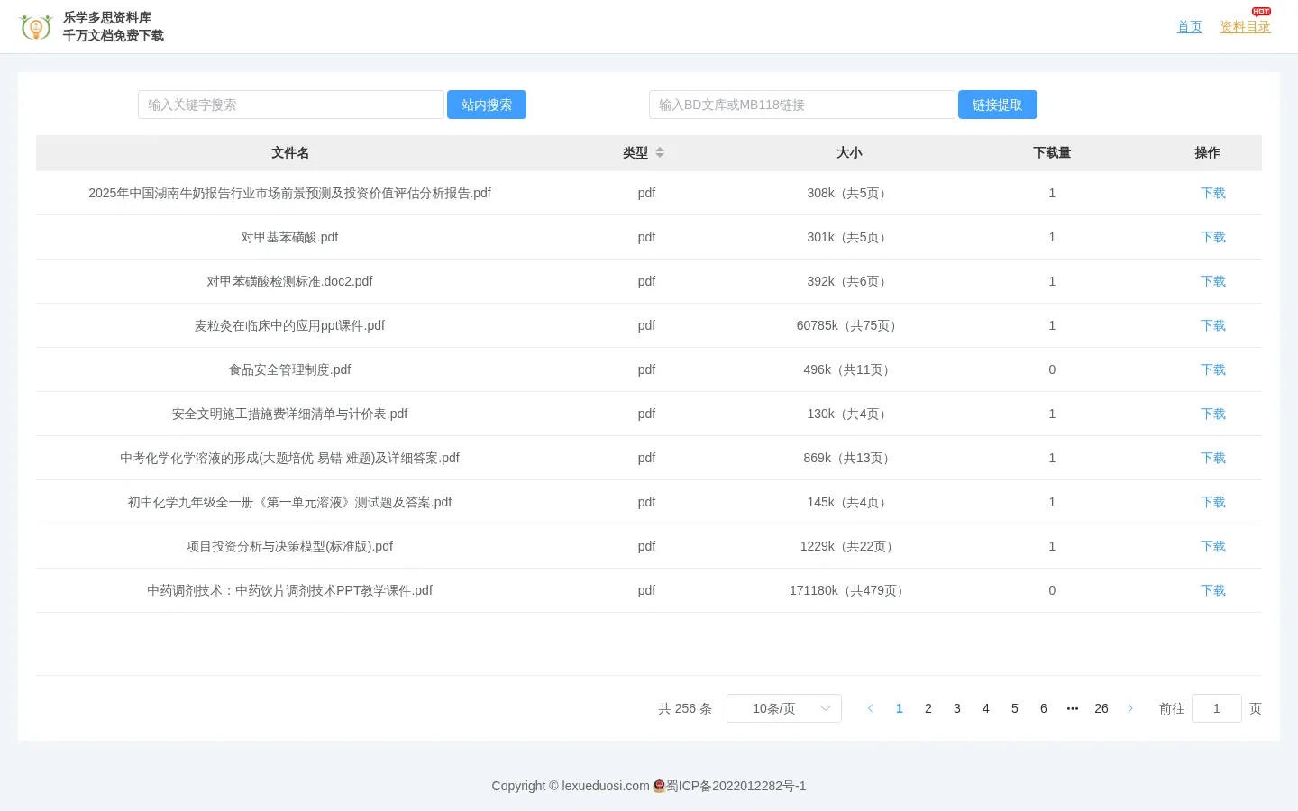Download 麦粒灸在临床中的应用ppt课件.pdf via 下载
Screen dimensions: 1298x811
click(x=1213, y=325)
